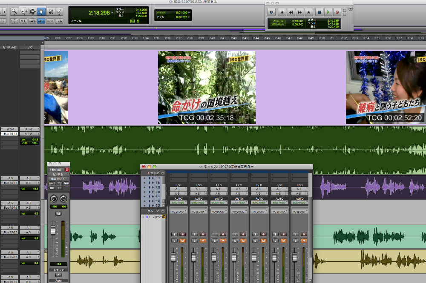Toggle FMP button in send window
The image size is (426, 283).
click(x=66, y=184)
